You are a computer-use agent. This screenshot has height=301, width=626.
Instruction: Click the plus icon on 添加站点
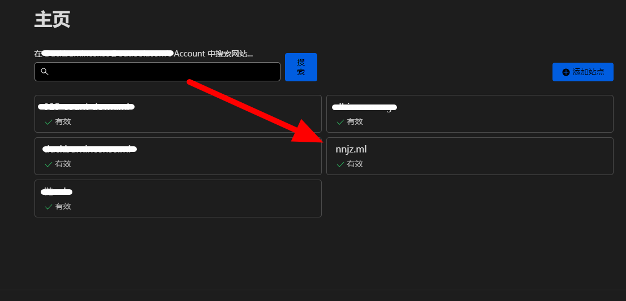(x=565, y=72)
